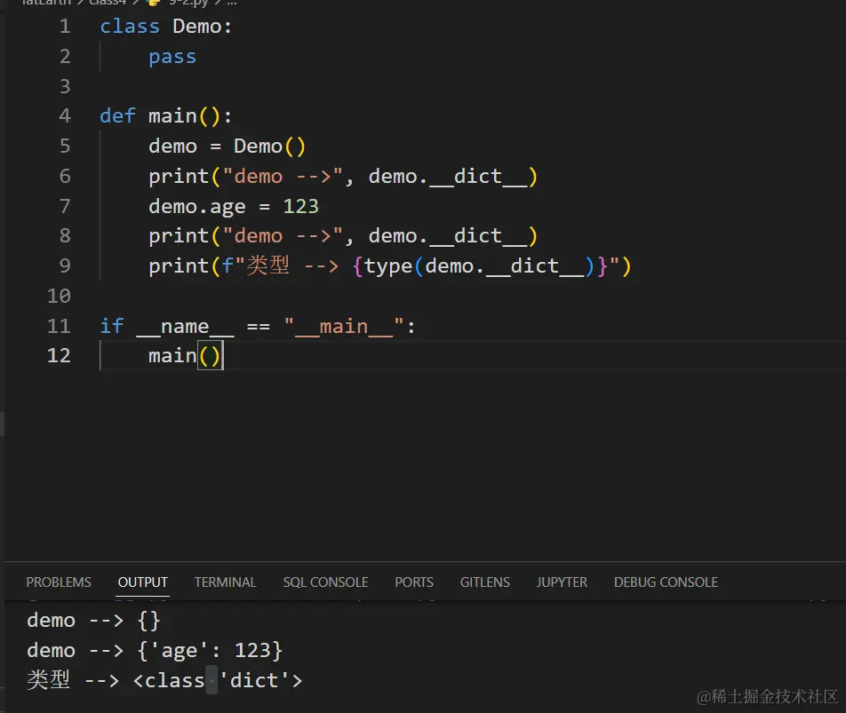This screenshot has width=846, height=713.
Task: Switch to the PROBLEMS panel tab
Action: [x=59, y=582]
